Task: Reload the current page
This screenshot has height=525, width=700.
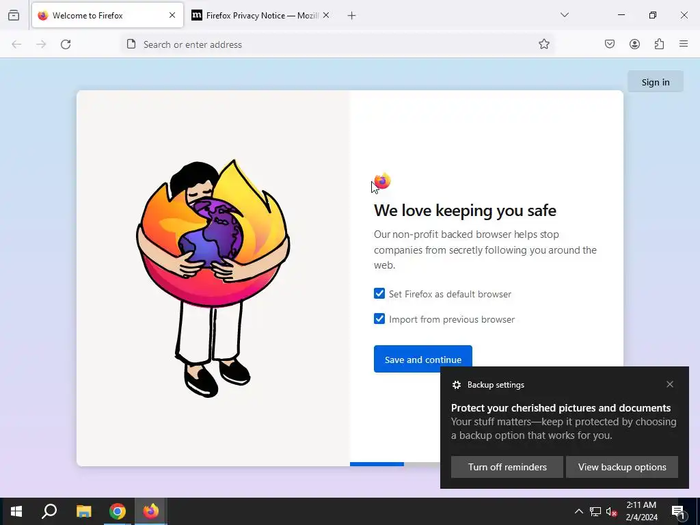Action: pos(66,44)
